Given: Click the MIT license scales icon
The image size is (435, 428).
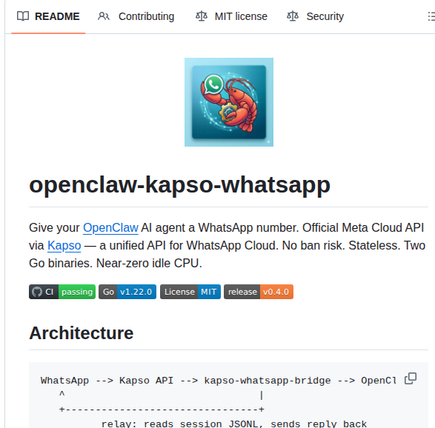Looking at the screenshot, I should (x=202, y=16).
